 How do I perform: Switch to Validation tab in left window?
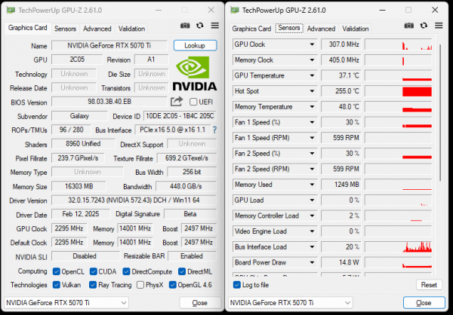point(131,29)
